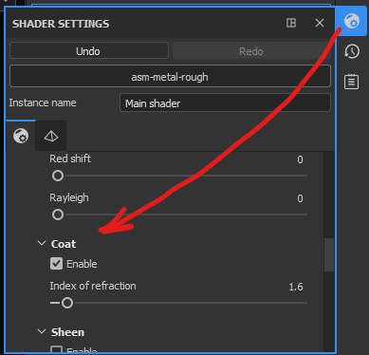This screenshot has width=369, height=355.
Task: Open the History panel sidebar icon
Action: [352, 51]
